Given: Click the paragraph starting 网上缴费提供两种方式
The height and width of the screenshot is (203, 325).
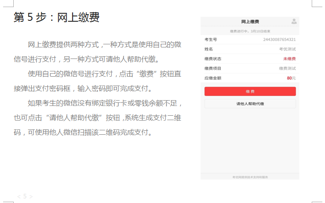Looking at the screenshot, I should [97, 52].
